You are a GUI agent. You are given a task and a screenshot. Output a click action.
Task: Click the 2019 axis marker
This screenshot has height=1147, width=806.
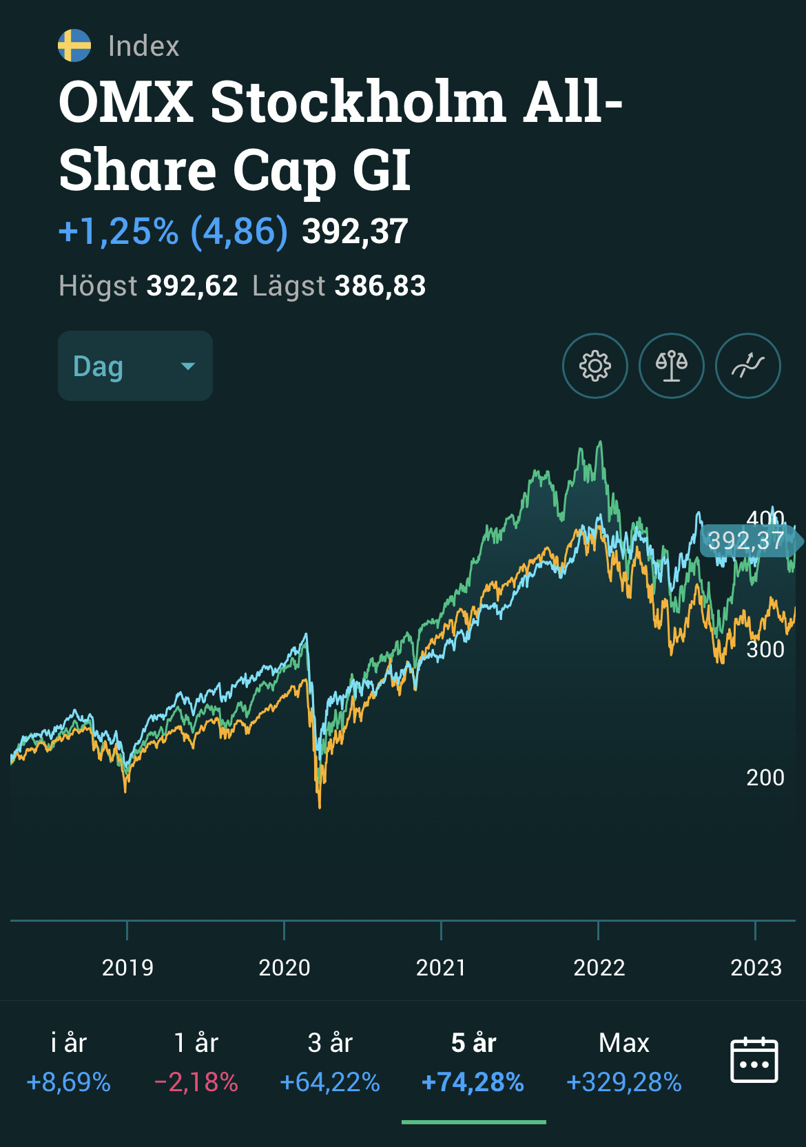tap(127, 967)
